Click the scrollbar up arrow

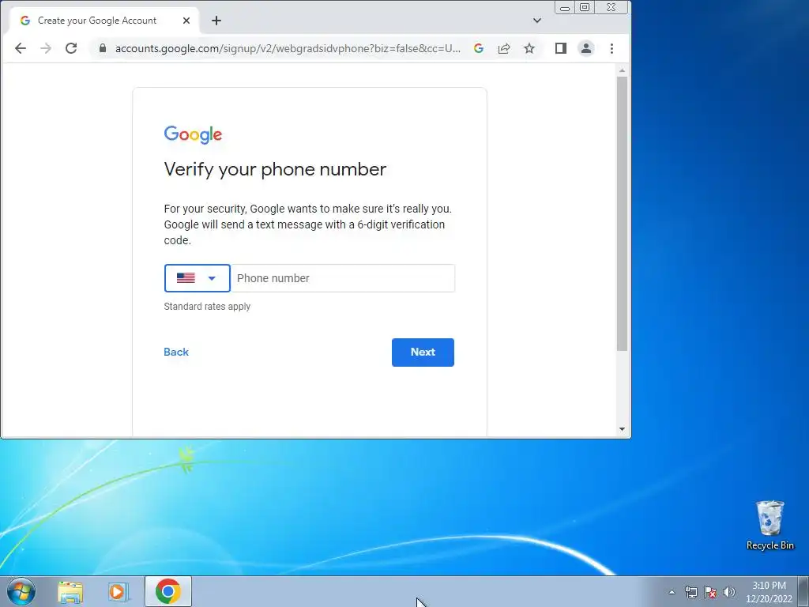tap(622, 70)
